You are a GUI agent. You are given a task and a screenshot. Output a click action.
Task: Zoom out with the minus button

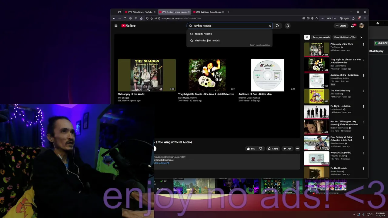click(x=323, y=18)
